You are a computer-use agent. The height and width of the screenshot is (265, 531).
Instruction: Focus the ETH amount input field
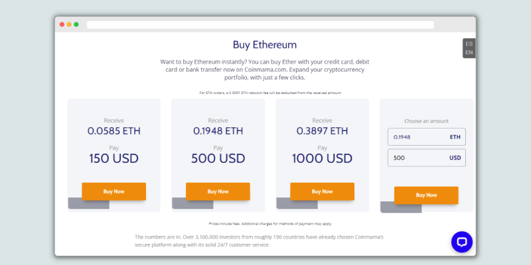point(427,137)
